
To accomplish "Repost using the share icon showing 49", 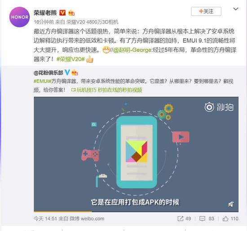I will (184, 218).
